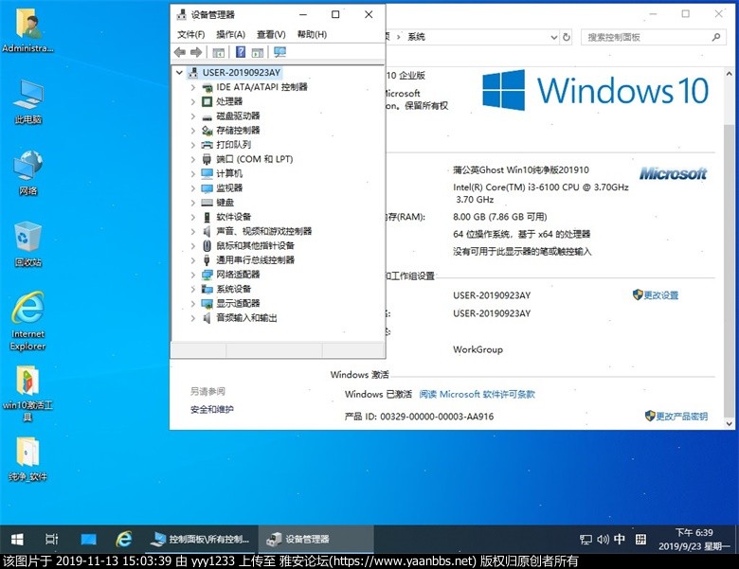Click the 中 input method indicator
739x569 pixels.
[620, 539]
